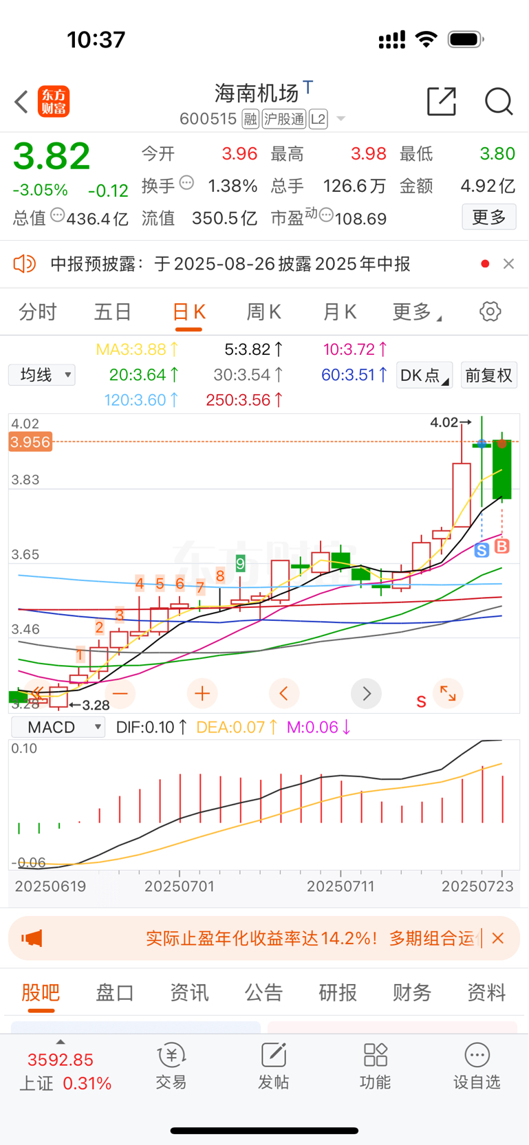
Task: Shift chart left with arrow button
Action: [x=284, y=693]
